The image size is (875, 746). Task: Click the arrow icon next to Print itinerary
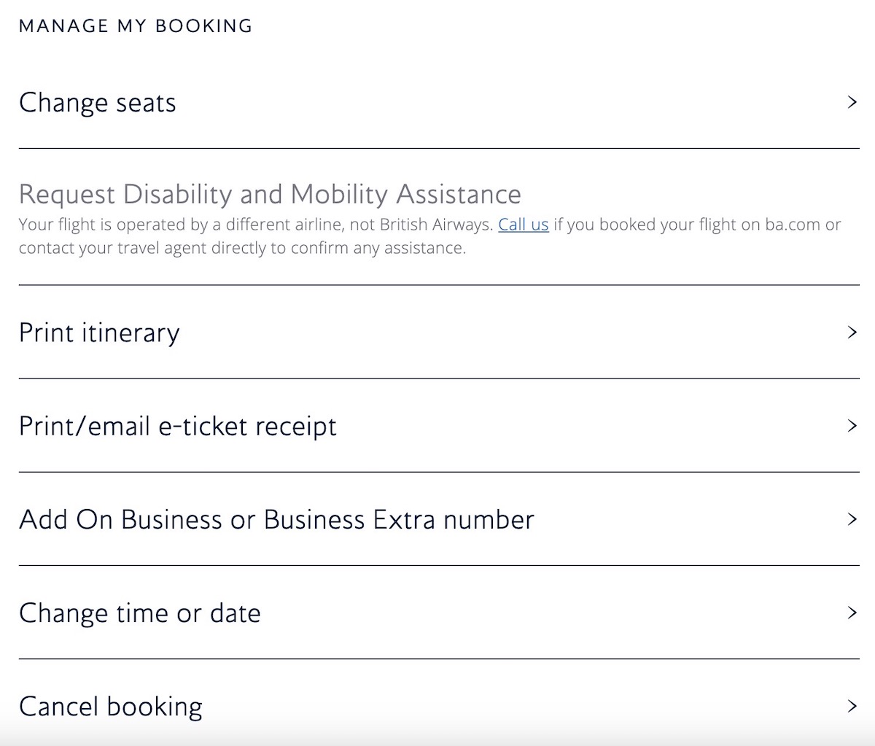pos(852,333)
